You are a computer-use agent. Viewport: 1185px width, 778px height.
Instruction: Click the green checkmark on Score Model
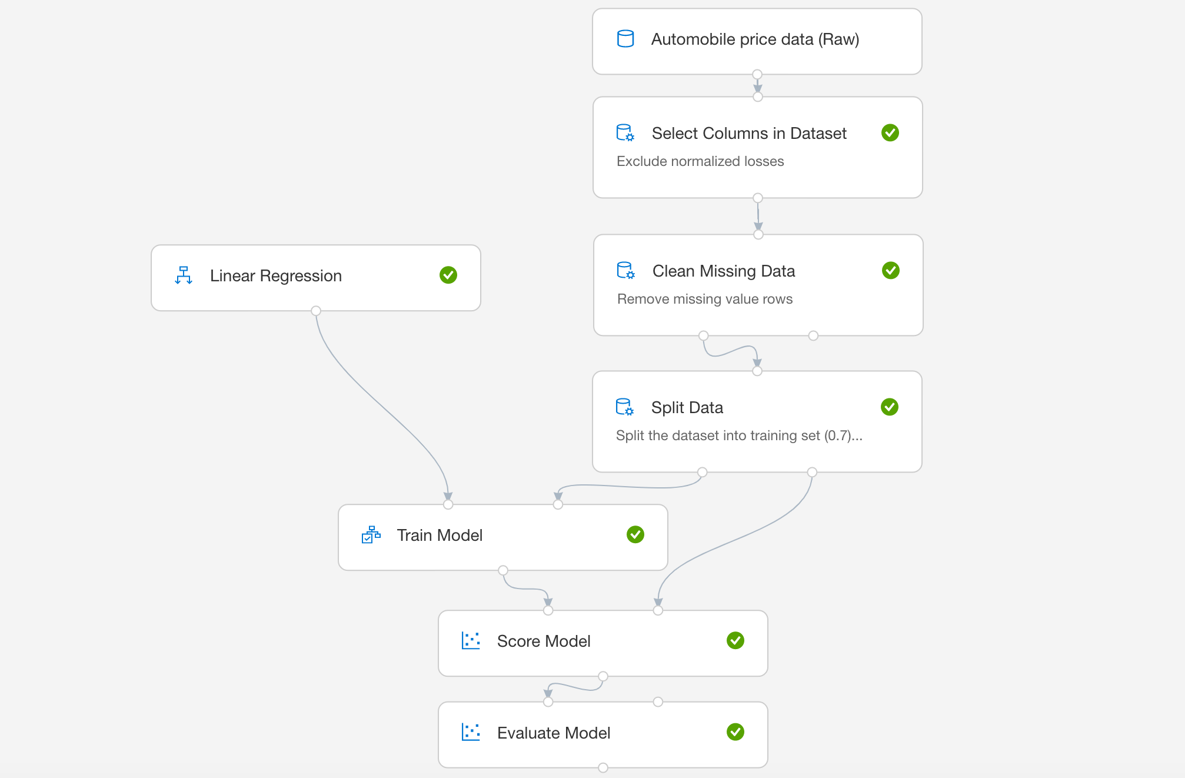coord(735,640)
